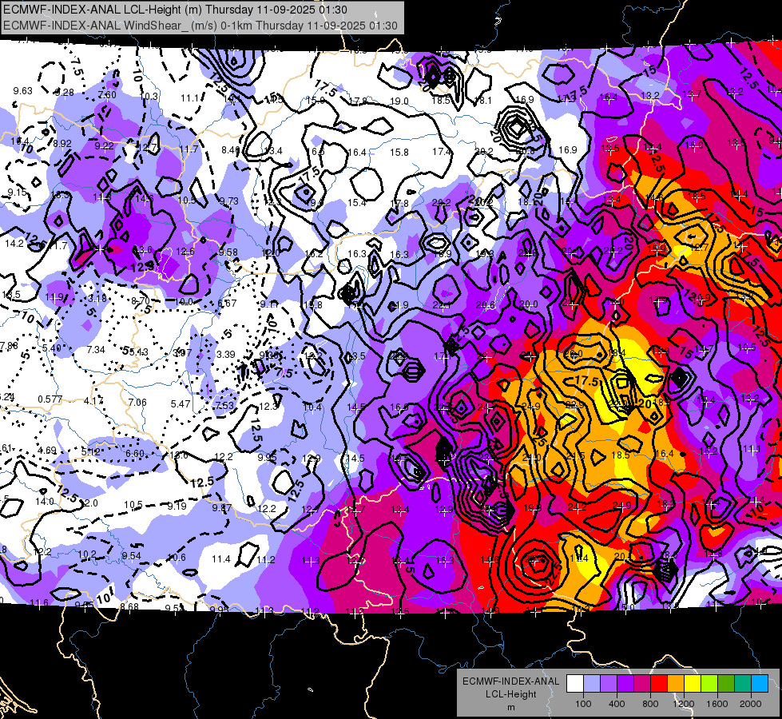Select the orange legend swatch
This screenshot has width=782, height=719.
(676, 684)
